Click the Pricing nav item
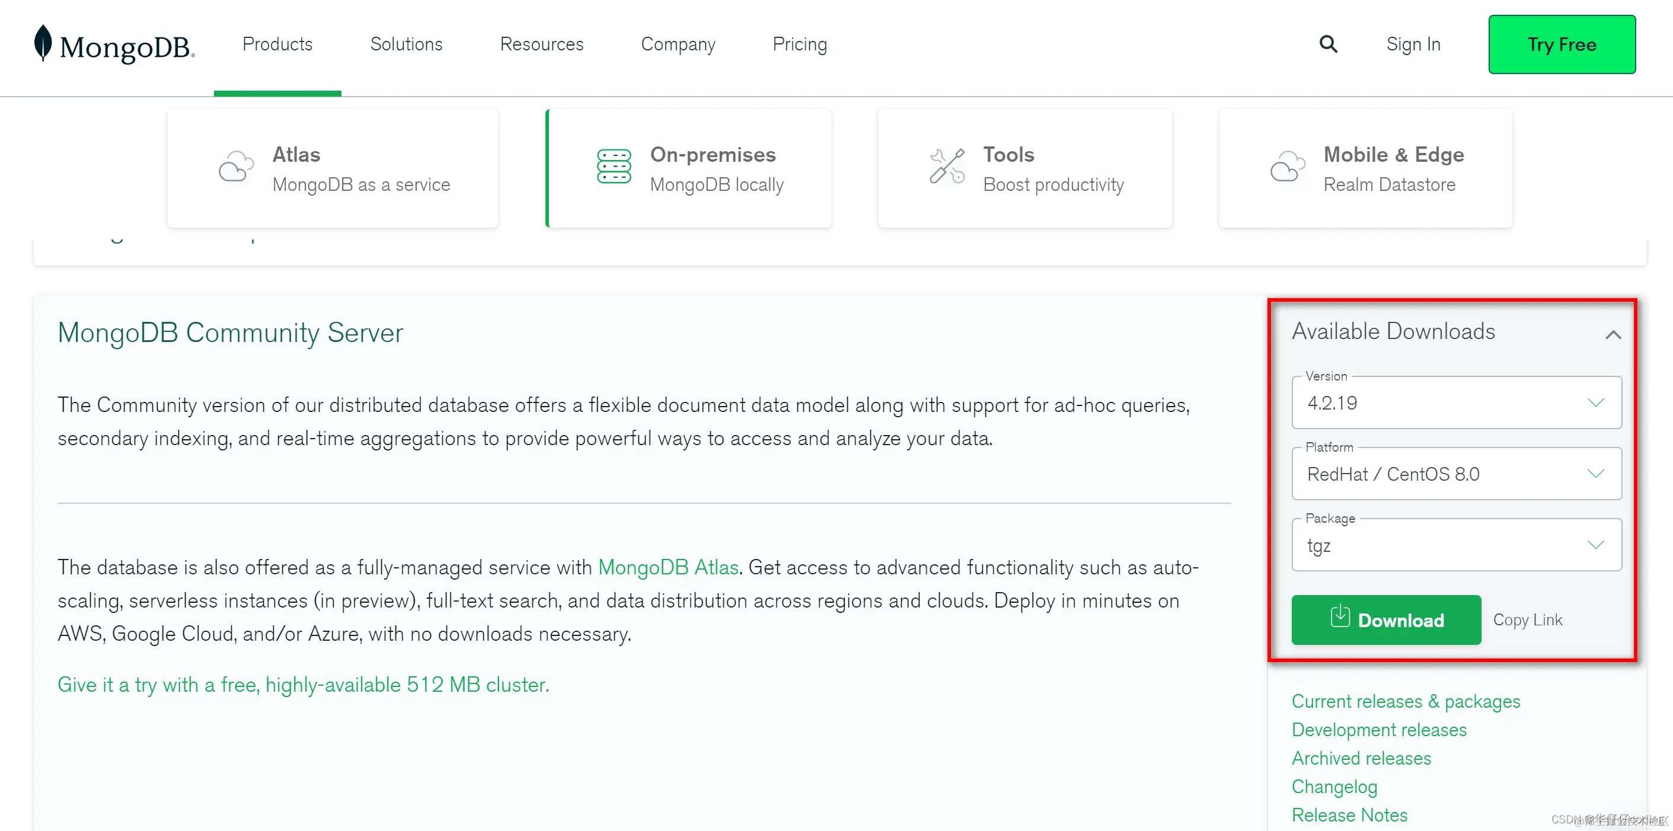The height and width of the screenshot is (831, 1673). (x=800, y=44)
